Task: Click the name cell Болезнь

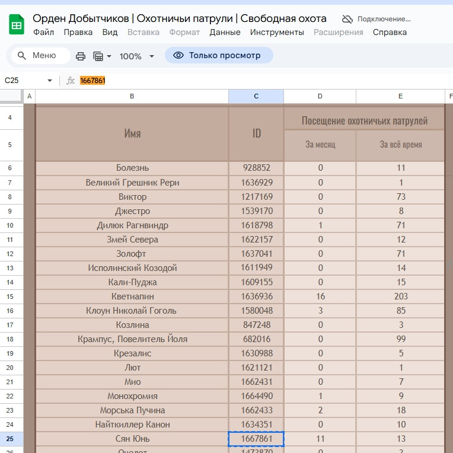Action: click(132, 168)
